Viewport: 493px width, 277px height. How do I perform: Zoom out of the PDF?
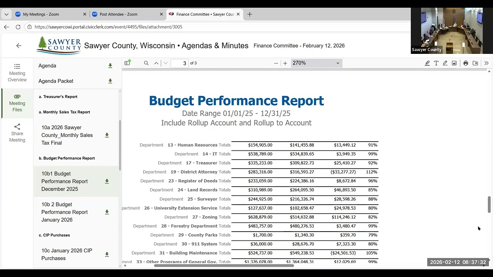276,63
